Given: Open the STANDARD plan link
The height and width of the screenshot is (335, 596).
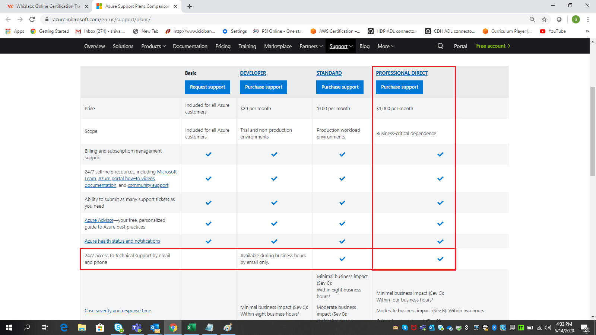Looking at the screenshot, I should point(329,73).
